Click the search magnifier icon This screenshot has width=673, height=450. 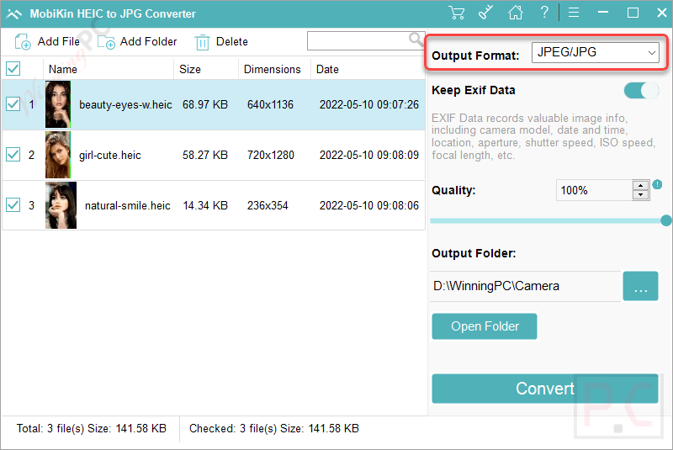click(416, 40)
